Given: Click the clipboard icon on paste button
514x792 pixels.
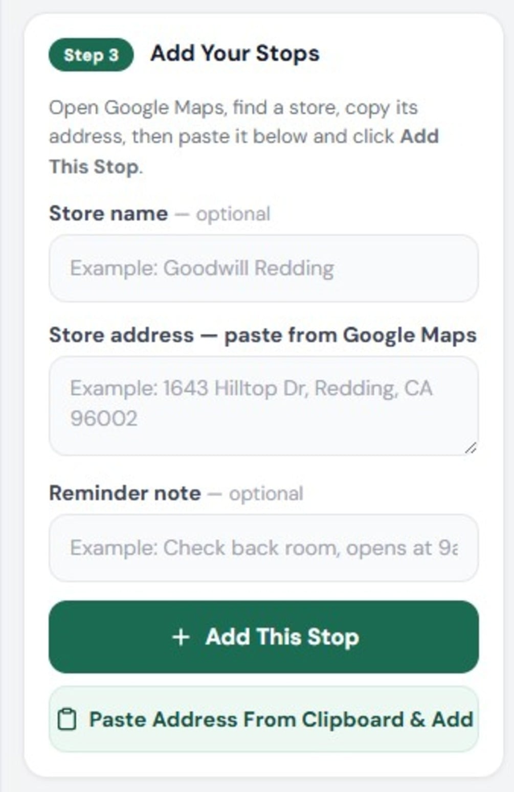Looking at the screenshot, I should 67,719.
